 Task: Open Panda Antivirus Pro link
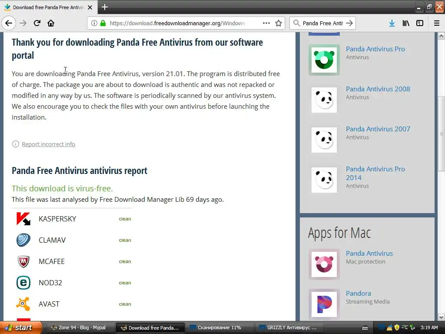tap(375, 49)
